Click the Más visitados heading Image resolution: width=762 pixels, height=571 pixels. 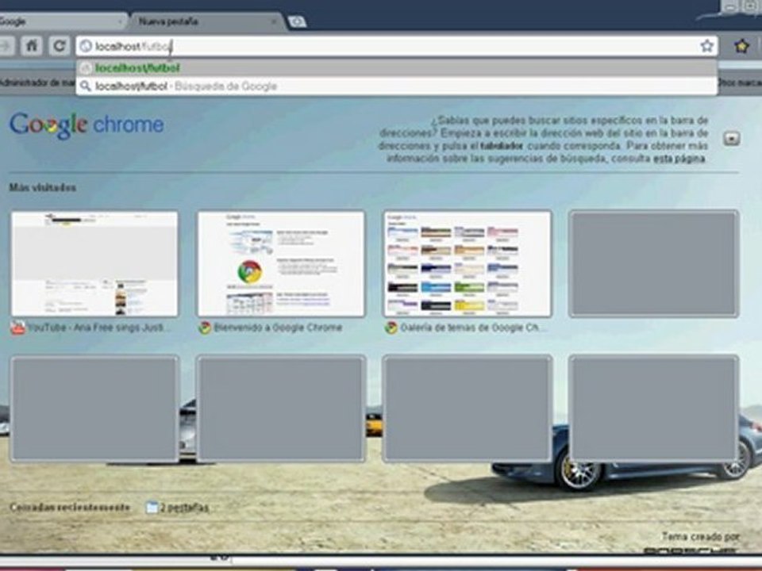pos(43,187)
